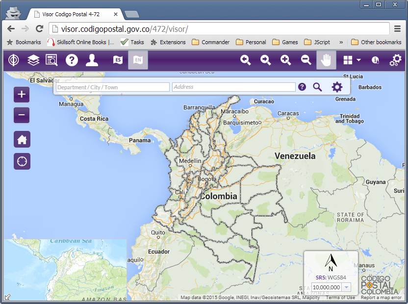Click inside the Address search field
This screenshot has height=304, width=408.
(x=234, y=87)
